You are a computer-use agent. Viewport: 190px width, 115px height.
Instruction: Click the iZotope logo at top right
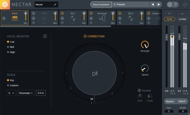[x=185, y=5]
